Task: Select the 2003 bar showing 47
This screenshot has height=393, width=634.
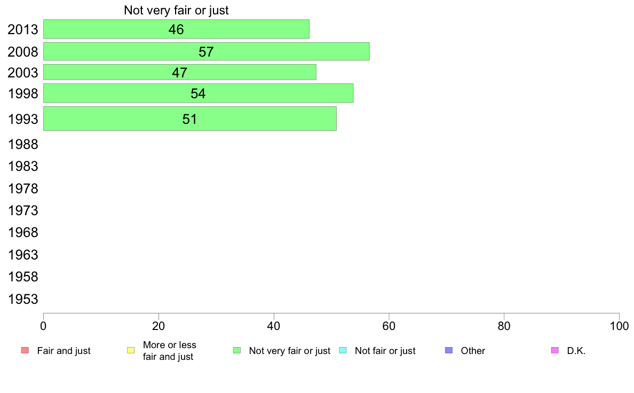Action: pos(179,72)
